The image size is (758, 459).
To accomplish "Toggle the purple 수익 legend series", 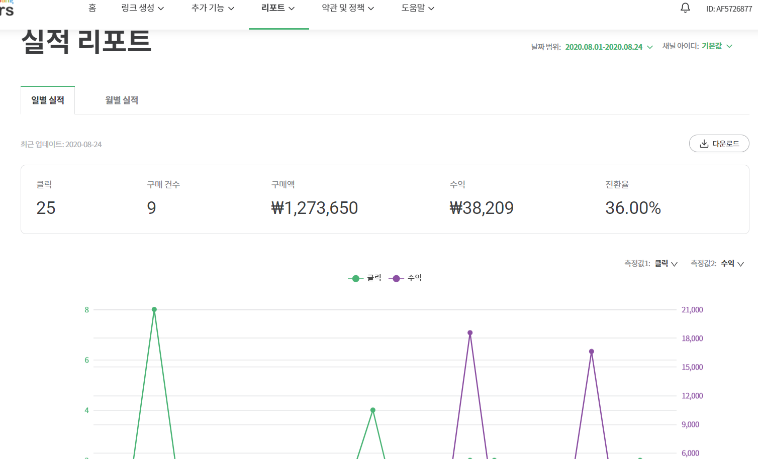I will coord(405,278).
